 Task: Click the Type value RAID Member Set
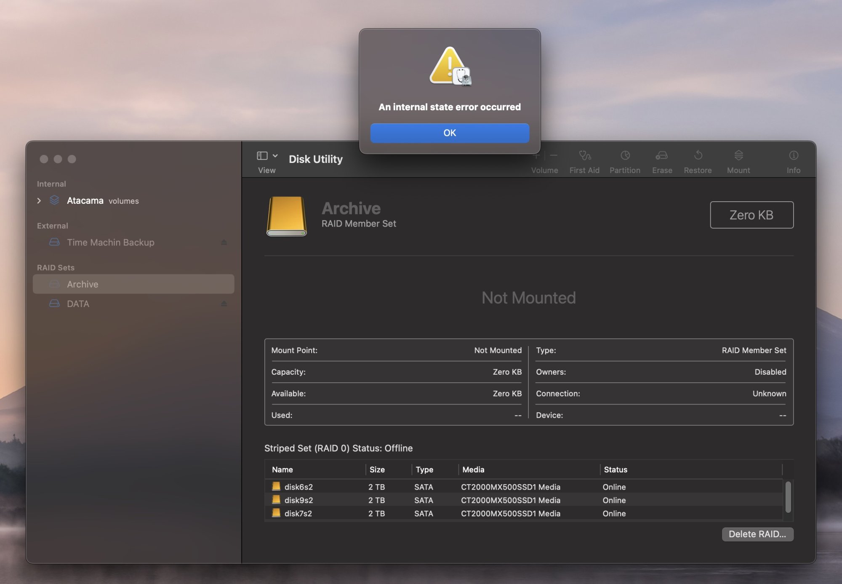[x=754, y=350]
